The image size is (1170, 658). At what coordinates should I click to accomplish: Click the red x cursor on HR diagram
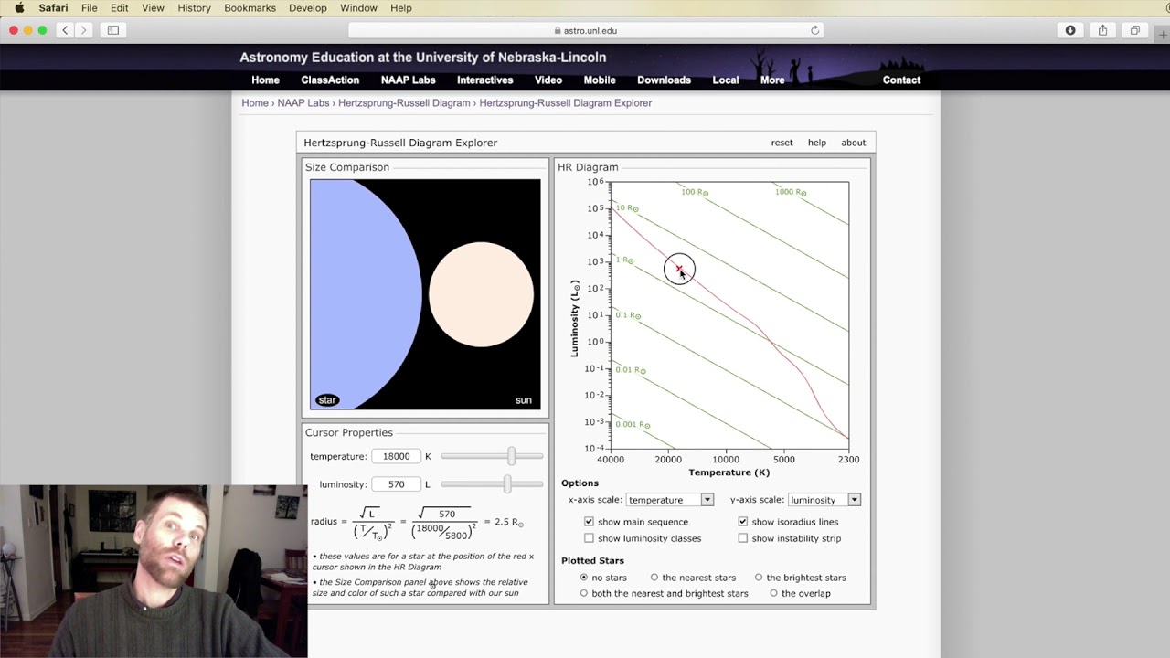point(679,268)
